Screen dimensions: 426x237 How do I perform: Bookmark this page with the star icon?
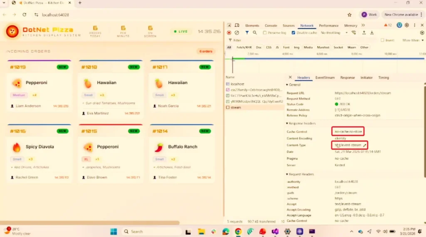(349, 15)
